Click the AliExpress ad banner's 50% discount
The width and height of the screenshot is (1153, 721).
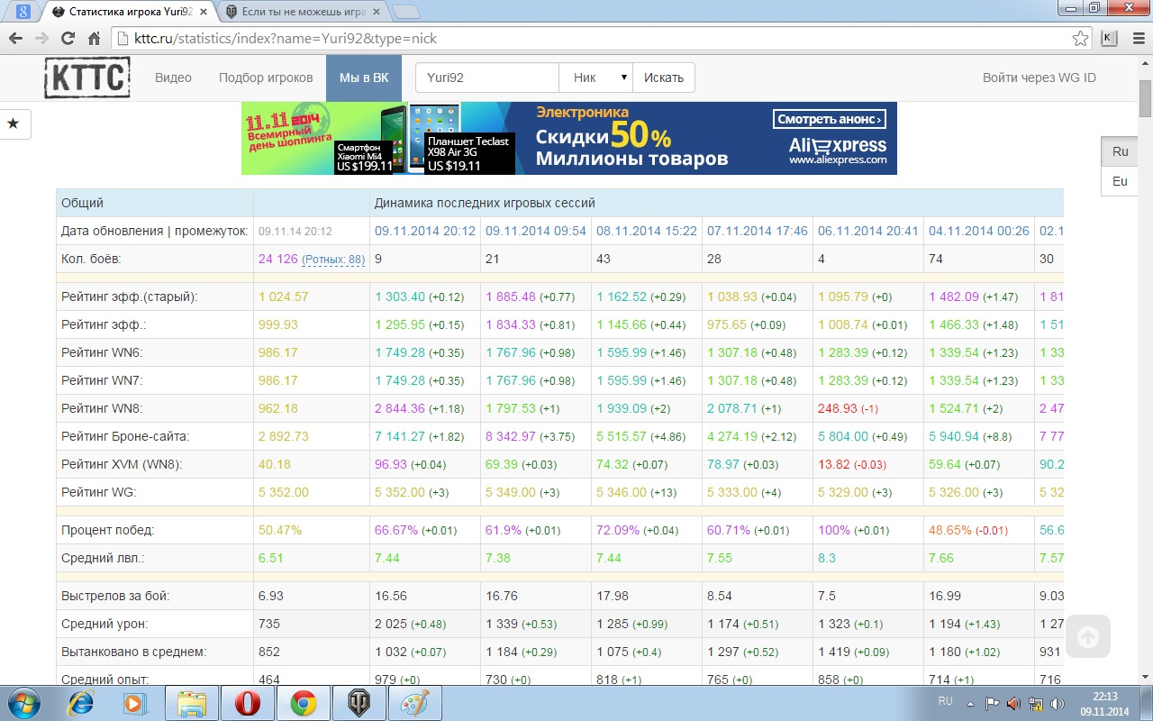pos(640,135)
